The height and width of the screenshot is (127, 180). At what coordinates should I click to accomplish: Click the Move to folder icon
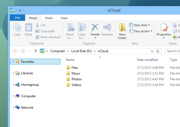[70, 27]
